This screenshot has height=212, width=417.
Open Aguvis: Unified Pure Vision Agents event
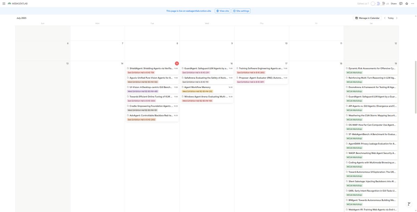click(152, 79)
